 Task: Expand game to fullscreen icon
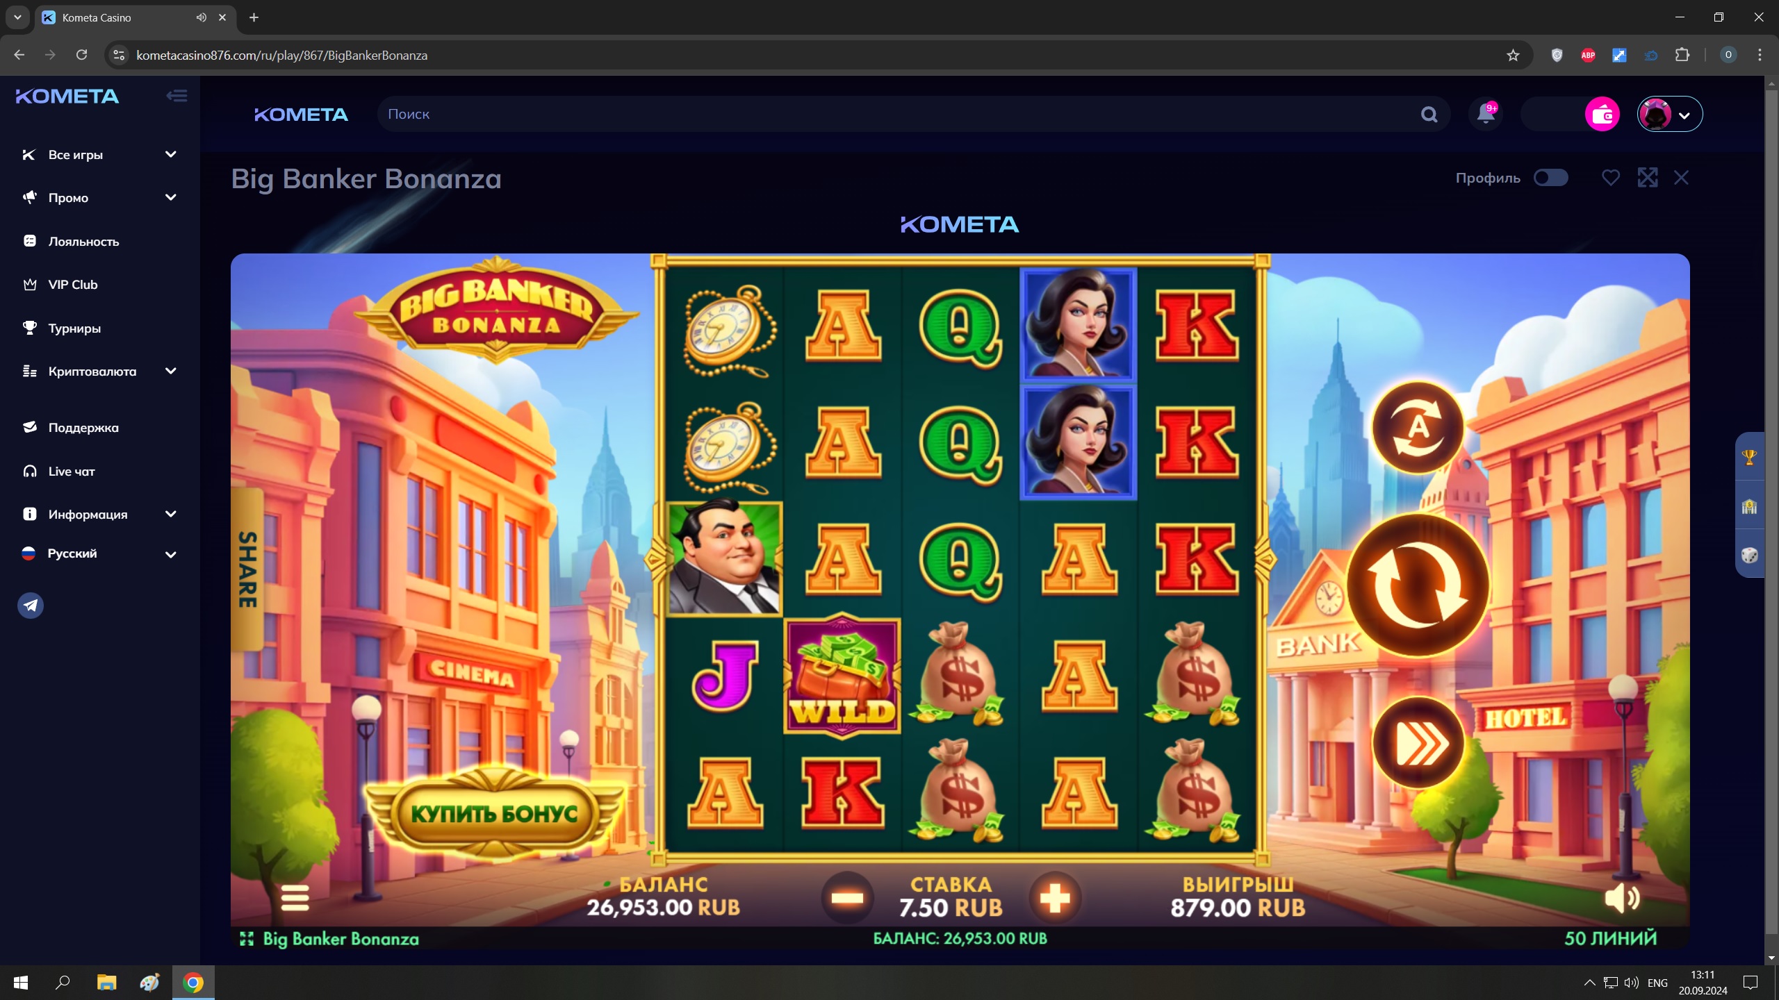[x=1648, y=178]
